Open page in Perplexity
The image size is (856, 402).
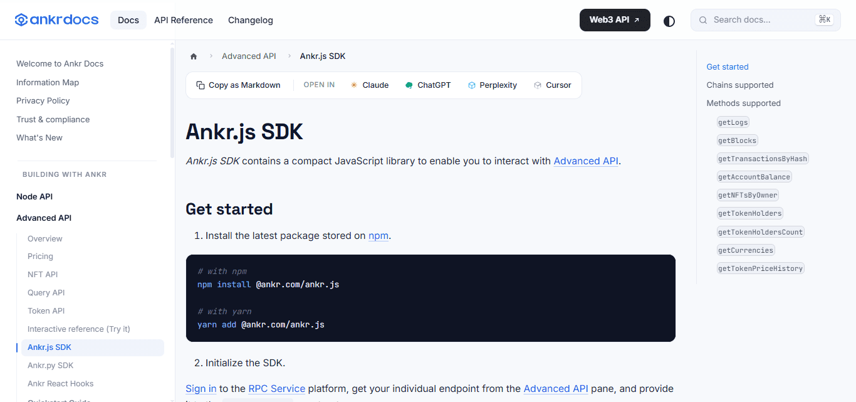tap(493, 85)
